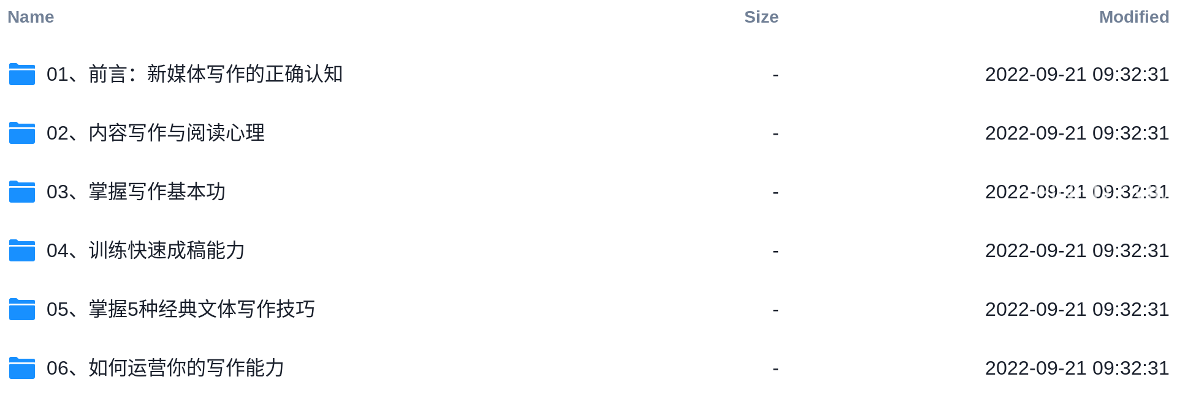
Task: Open folder 02、内容写作与阅读心理
Action: click(x=156, y=133)
